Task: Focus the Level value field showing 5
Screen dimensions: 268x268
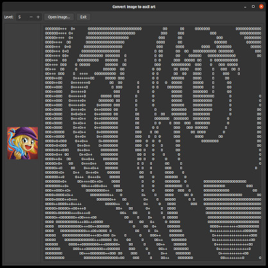Action: (22, 17)
